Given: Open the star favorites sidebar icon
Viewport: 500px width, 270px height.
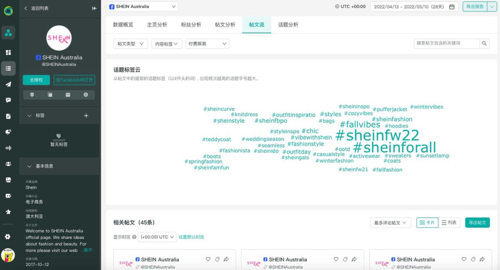Looking at the screenshot, I should point(8,212).
